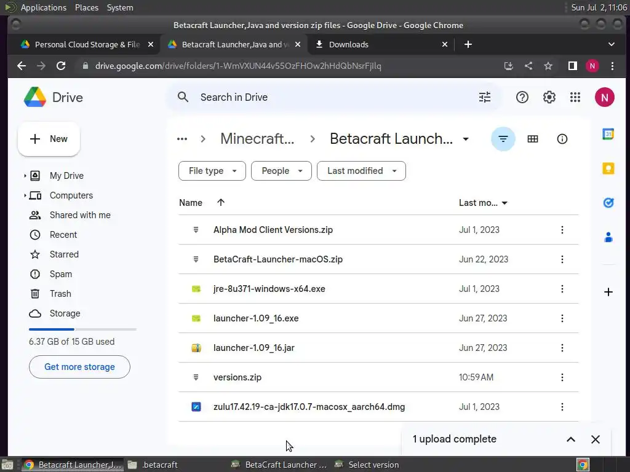Image resolution: width=630 pixels, height=472 pixels.
Task: Get add-ons plus icon
Action: pos(608,292)
